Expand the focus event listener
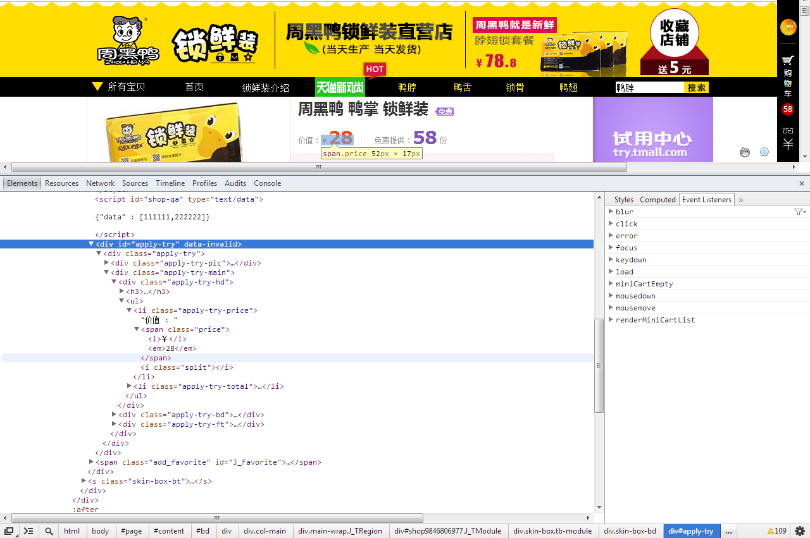The height and width of the screenshot is (538, 810). click(611, 248)
